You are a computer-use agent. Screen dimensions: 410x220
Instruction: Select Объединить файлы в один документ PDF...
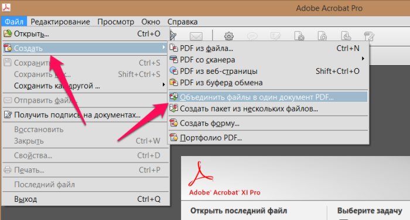click(x=268, y=97)
